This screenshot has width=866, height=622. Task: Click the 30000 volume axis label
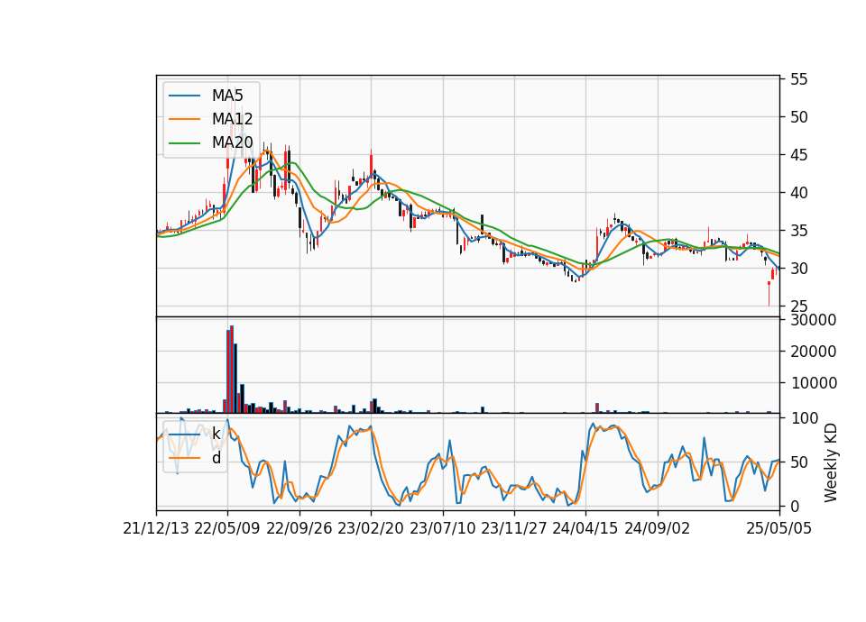coord(813,320)
